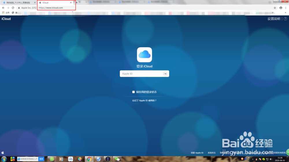
Task: Click the Sogou input method tray icon
Action: (242, 159)
